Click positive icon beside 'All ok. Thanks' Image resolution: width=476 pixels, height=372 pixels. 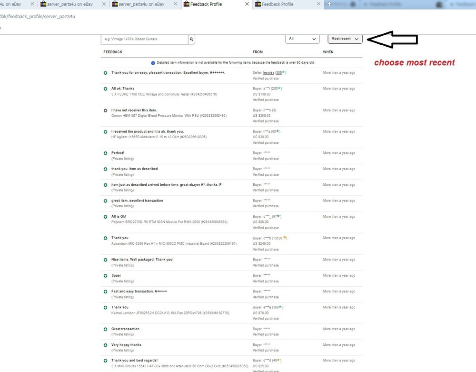click(x=105, y=89)
